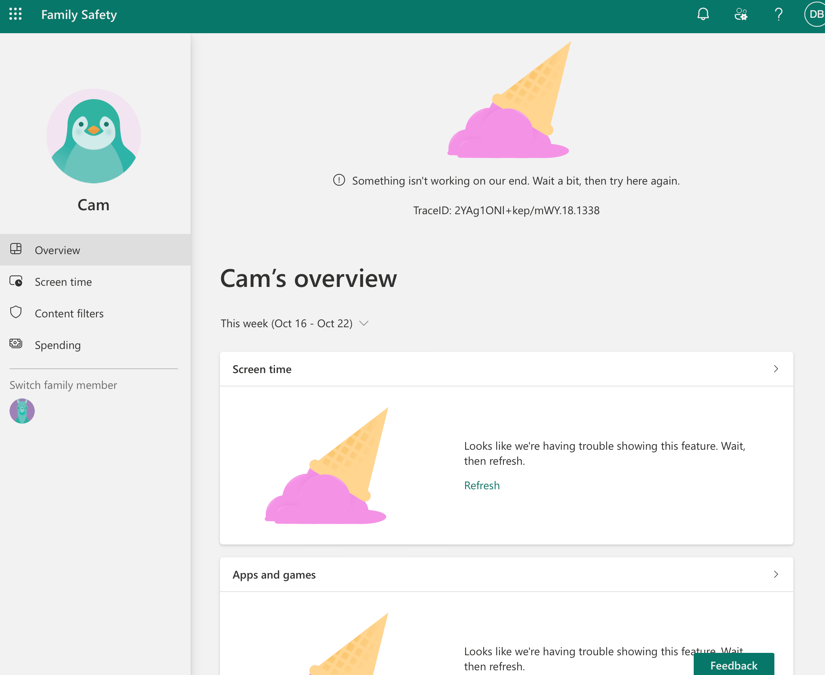The image size is (825, 675).
Task: Click the Spending money icon
Action: 16,343
